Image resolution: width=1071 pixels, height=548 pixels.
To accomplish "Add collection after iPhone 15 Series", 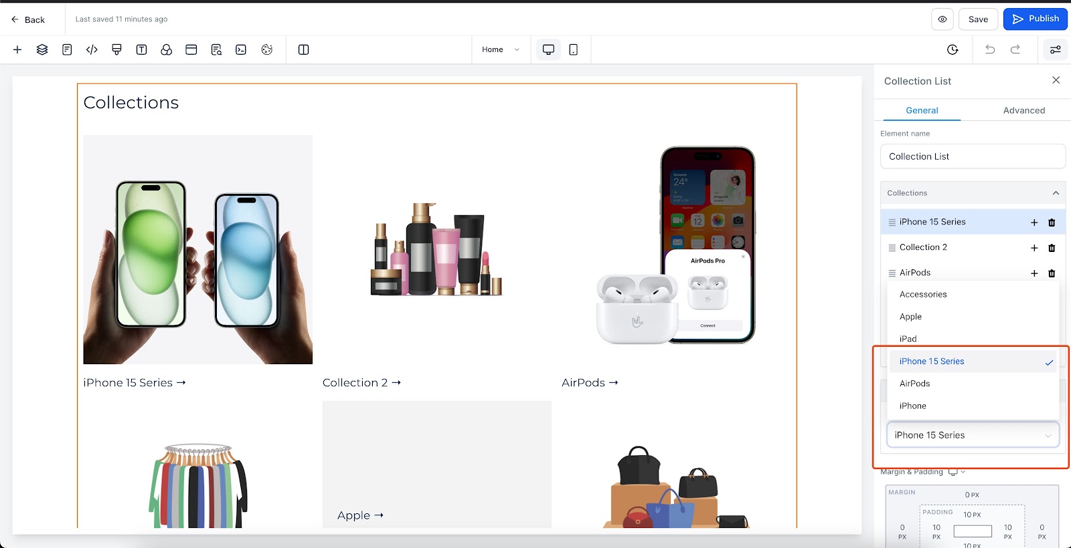I will [x=1034, y=223].
